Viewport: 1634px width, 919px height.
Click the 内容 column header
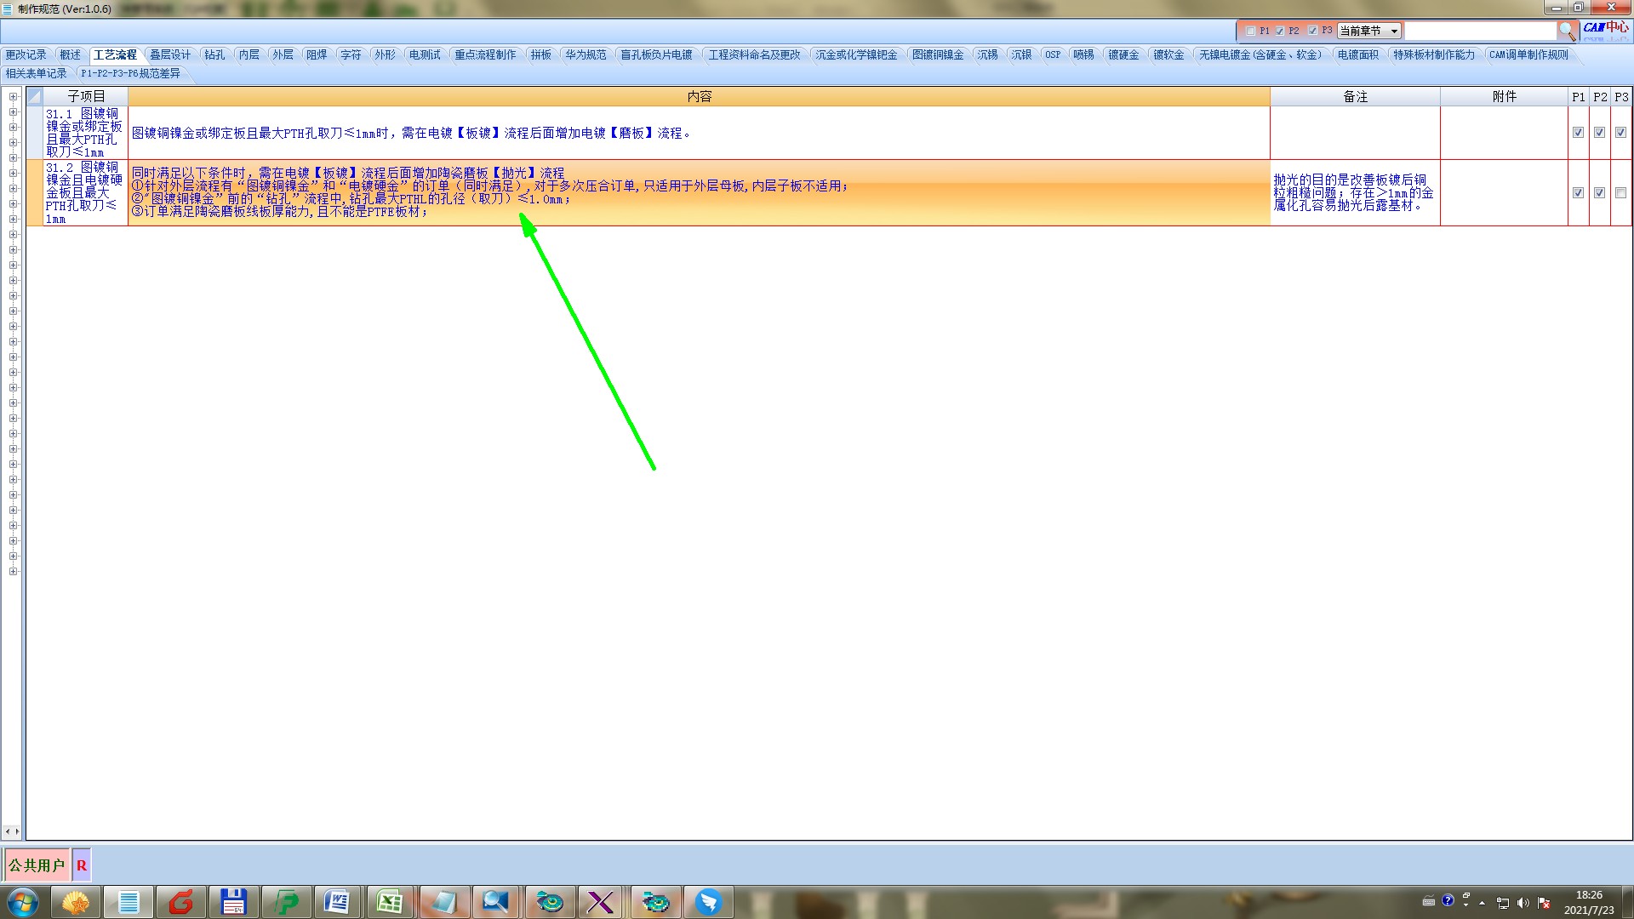click(699, 97)
